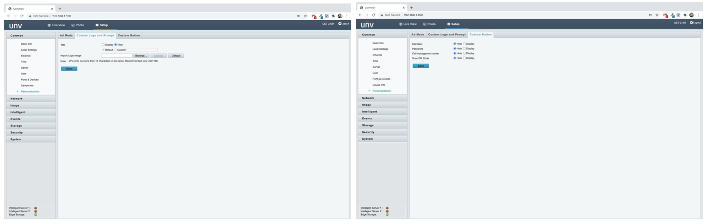707x224 pixels.
Task: Collapse the Common section in the right window sidebar
Action: coord(382,34)
